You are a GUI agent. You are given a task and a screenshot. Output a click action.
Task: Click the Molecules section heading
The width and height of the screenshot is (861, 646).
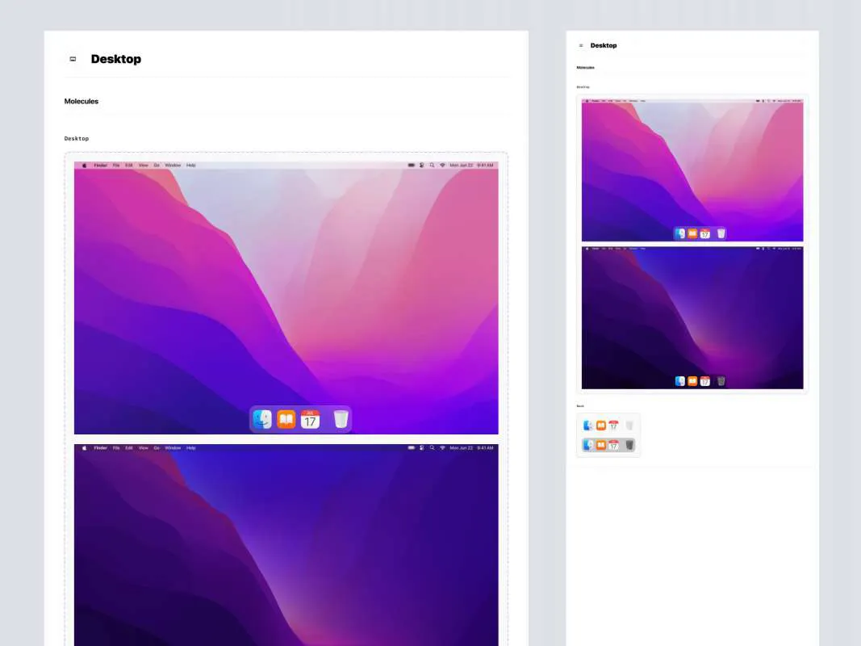[x=82, y=101]
